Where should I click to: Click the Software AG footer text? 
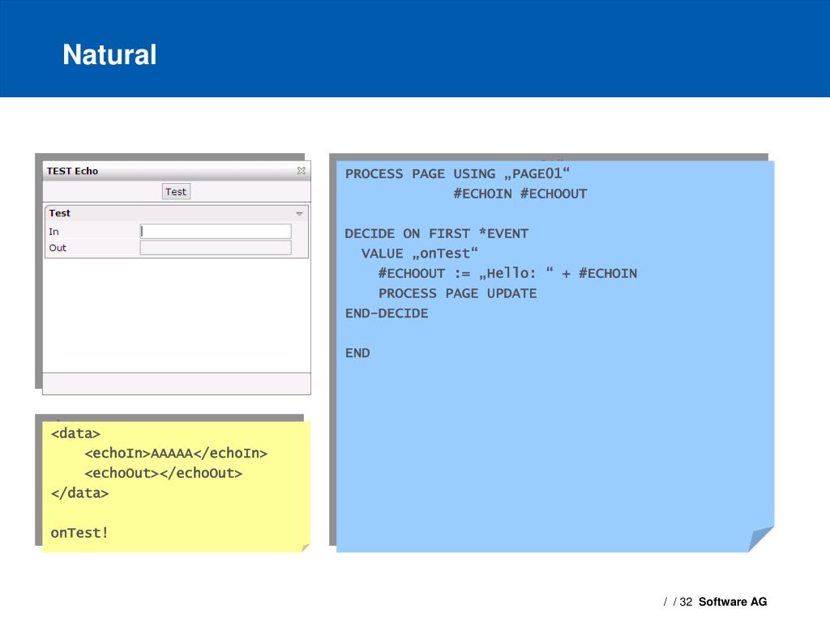coord(733,602)
